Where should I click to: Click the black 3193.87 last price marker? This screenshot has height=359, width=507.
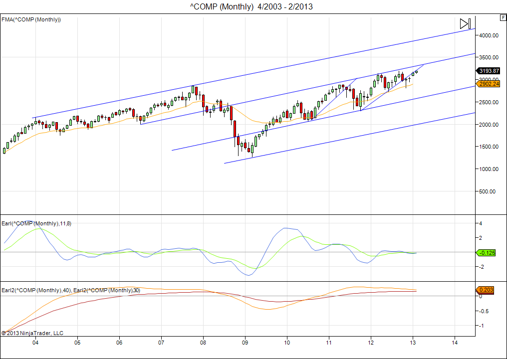pos(488,71)
